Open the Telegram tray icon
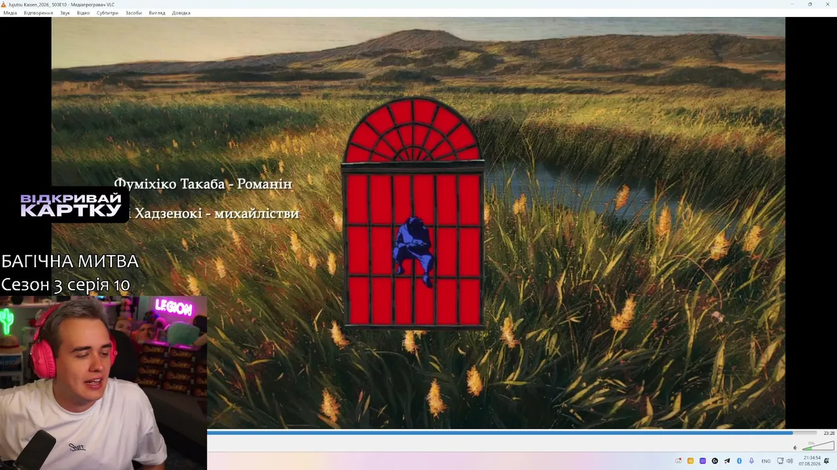 click(726, 461)
